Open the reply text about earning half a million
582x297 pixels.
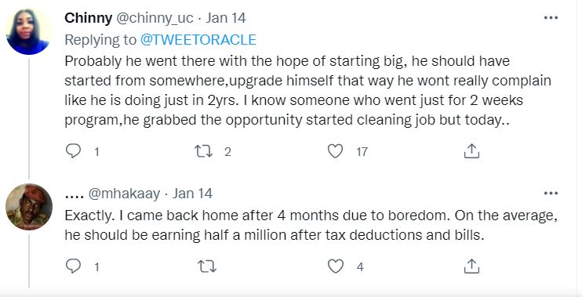(x=311, y=225)
